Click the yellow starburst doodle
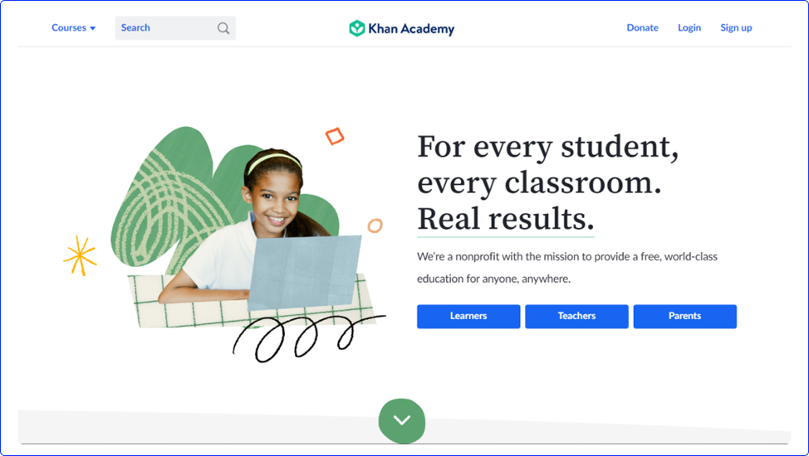The height and width of the screenshot is (456, 809). (x=80, y=255)
